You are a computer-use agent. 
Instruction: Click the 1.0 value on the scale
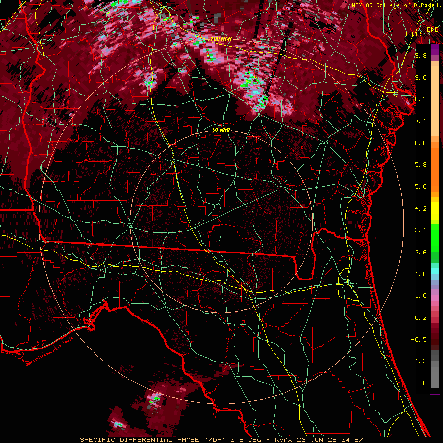click(421, 296)
